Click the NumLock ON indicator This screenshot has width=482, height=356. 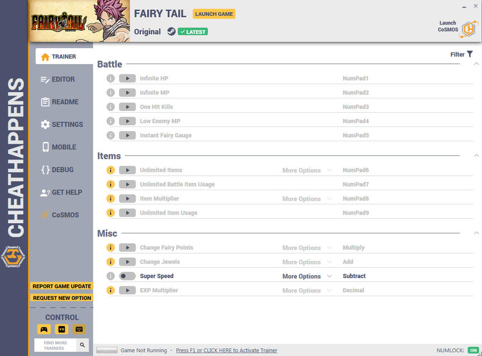pos(473,350)
